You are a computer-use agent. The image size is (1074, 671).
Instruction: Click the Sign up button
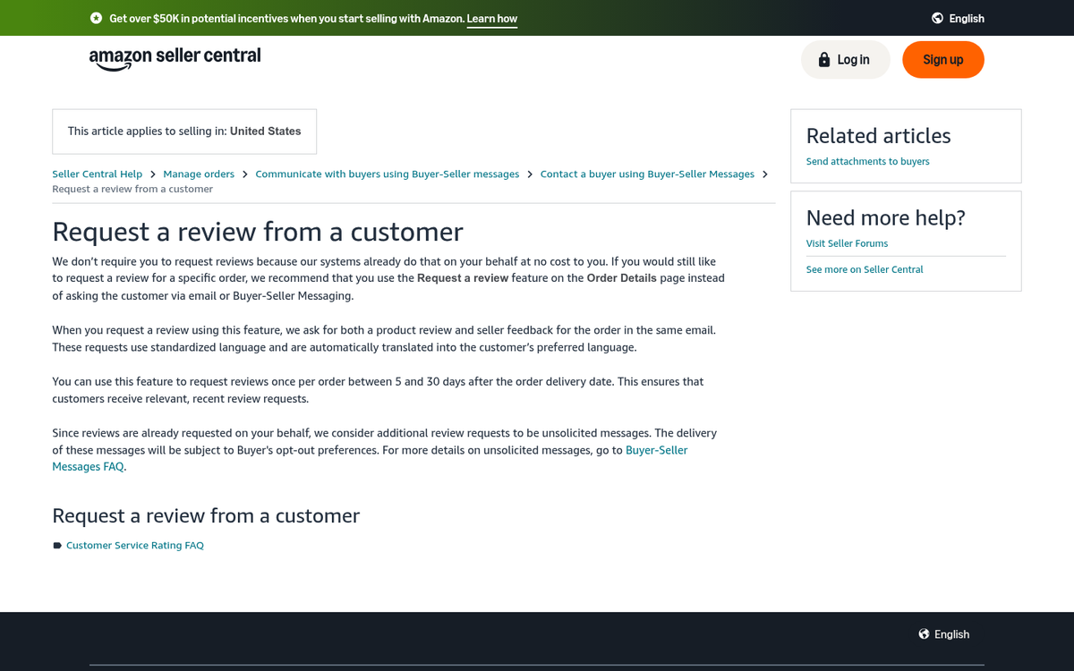coord(943,59)
